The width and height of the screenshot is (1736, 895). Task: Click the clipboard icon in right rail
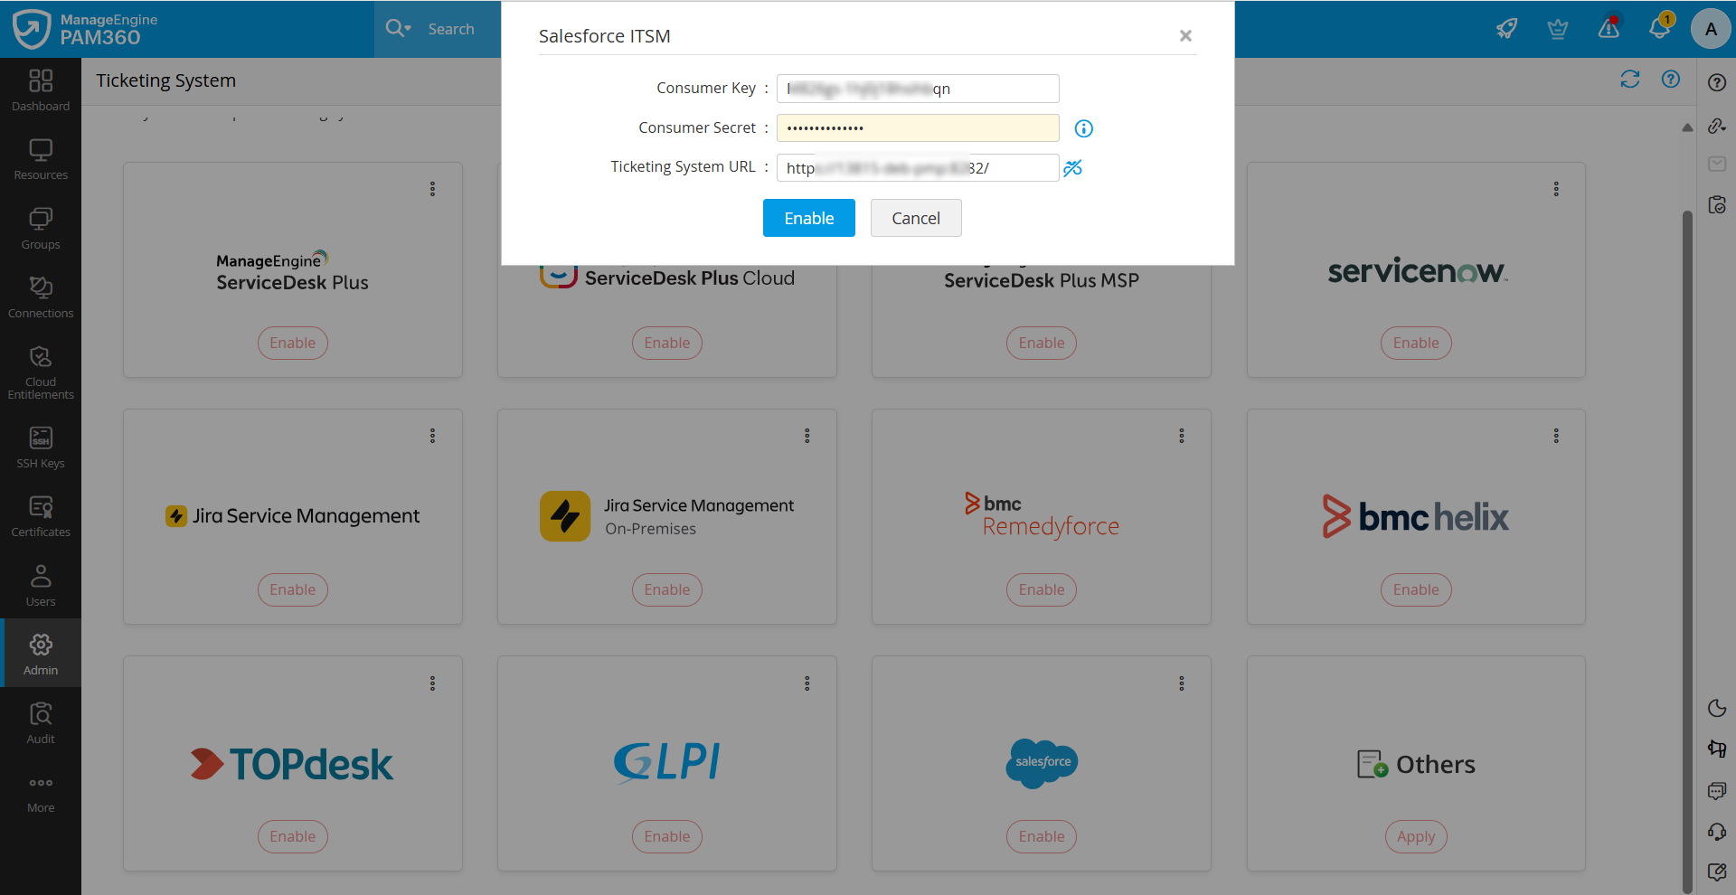coord(1717,204)
